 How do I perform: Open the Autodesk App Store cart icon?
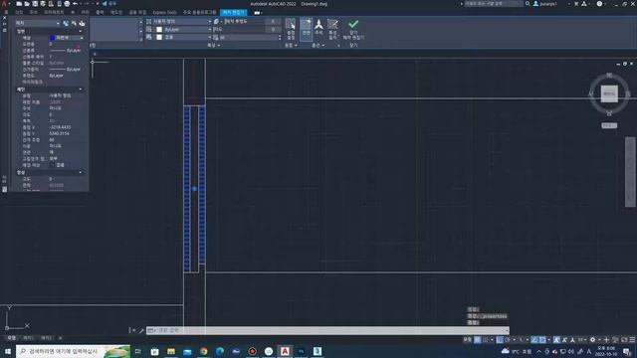576,4
